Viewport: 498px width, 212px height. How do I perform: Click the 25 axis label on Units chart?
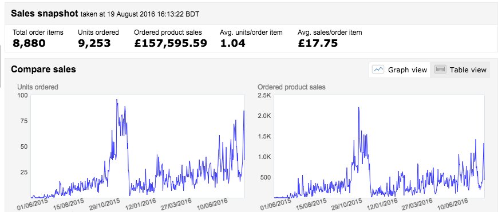coord(23,172)
